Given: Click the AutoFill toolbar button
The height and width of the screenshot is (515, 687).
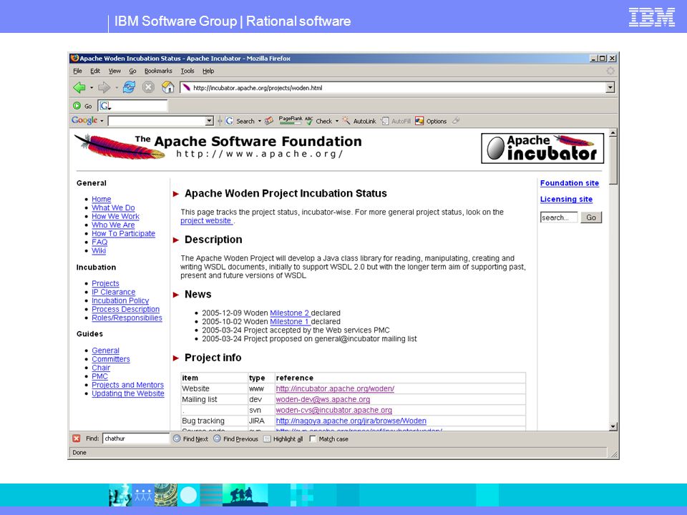Looking at the screenshot, I should [x=396, y=121].
